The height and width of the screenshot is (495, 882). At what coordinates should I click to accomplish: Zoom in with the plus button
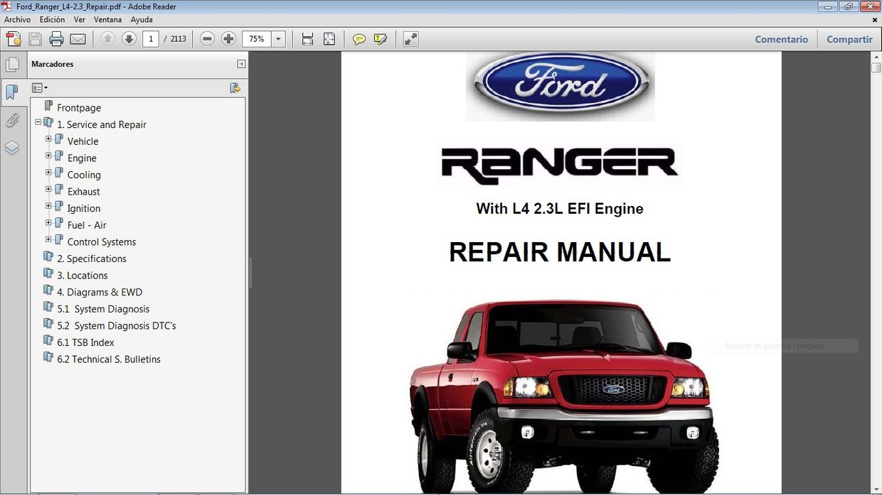pyautogui.click(x=228, y=39)
